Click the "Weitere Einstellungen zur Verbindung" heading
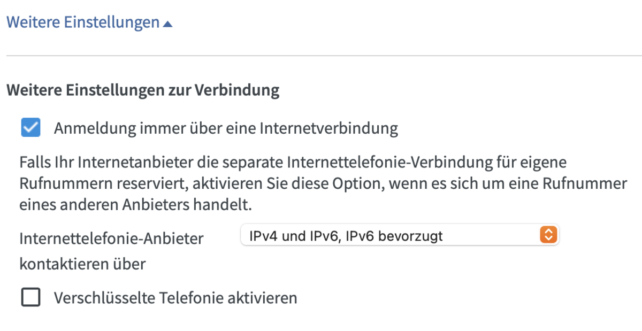Image resolution: width=642 pixels, height=331 pixels. click(x=142, y=90)
